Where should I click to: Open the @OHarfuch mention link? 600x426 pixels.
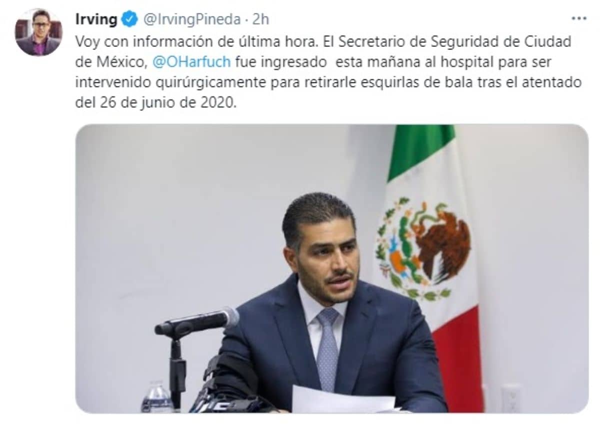191,61
